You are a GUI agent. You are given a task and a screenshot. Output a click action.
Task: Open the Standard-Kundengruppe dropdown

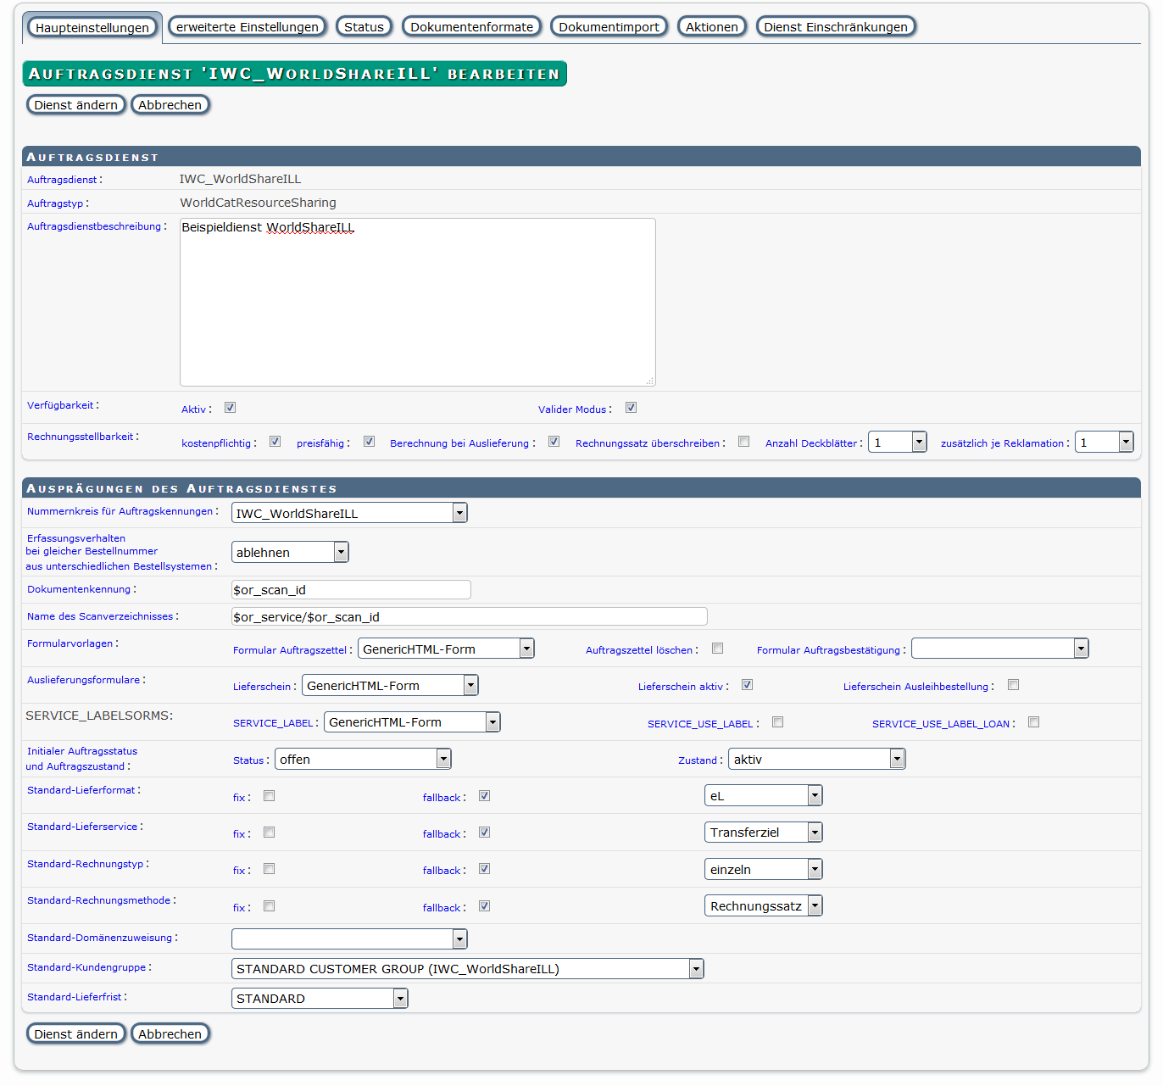[468, 968]
